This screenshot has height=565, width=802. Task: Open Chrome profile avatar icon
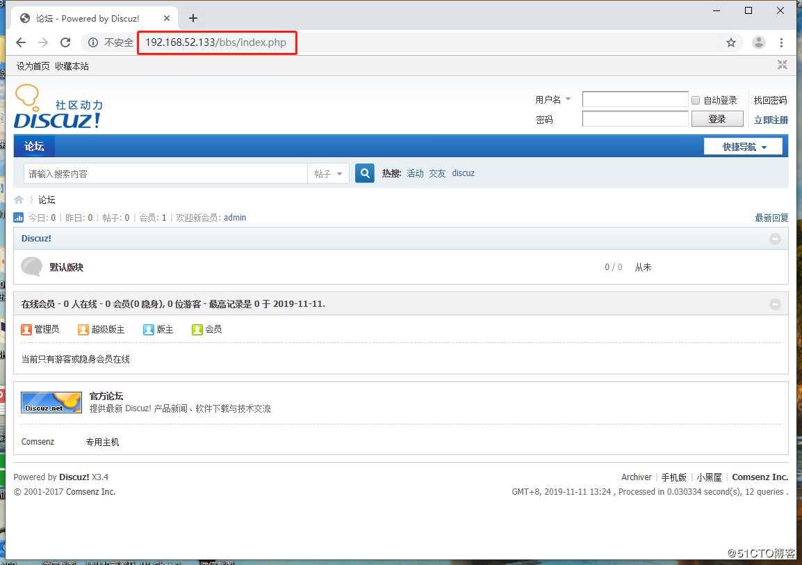pyautogui.click(x=758, y=42)
